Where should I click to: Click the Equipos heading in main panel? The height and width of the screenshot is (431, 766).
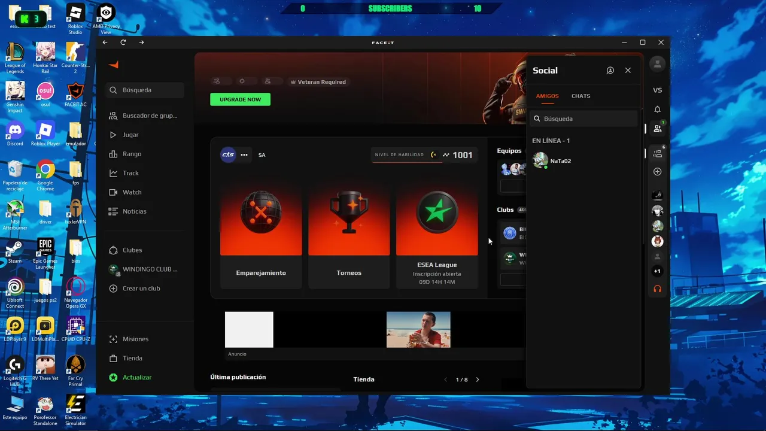509,151
